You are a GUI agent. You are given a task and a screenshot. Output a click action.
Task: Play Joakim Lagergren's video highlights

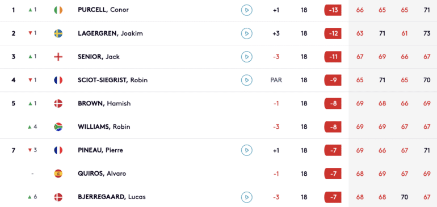point(247,33)
